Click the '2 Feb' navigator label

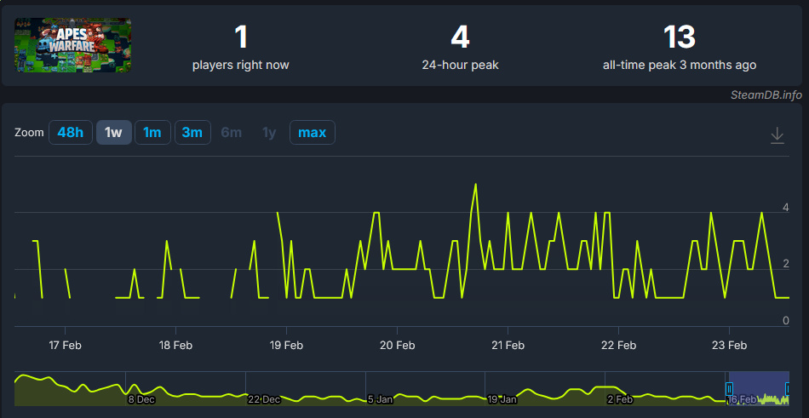(x=620, y=399)
